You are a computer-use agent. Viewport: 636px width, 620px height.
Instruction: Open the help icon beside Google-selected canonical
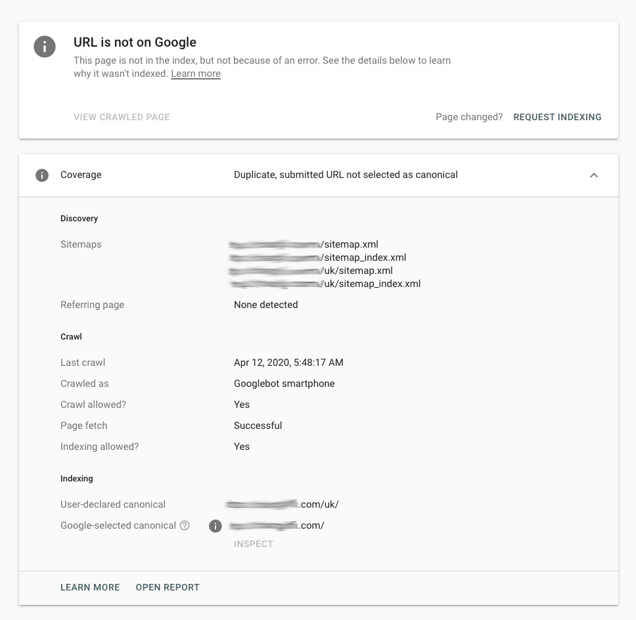185,525
